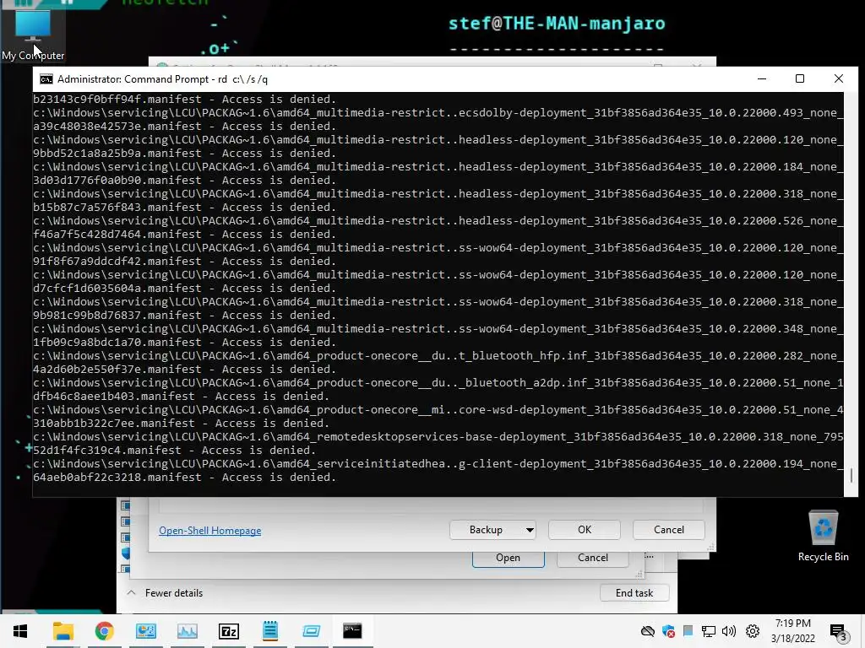Click line 'dfb46c8aee1b403.manifest - Access is denied.'
Viewport: 865px width, 648px height.
[x=182, y=397]
